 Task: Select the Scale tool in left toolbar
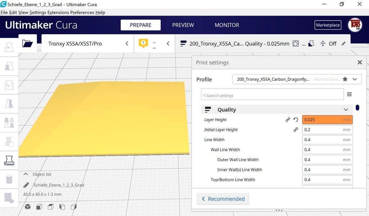[9, 66]
